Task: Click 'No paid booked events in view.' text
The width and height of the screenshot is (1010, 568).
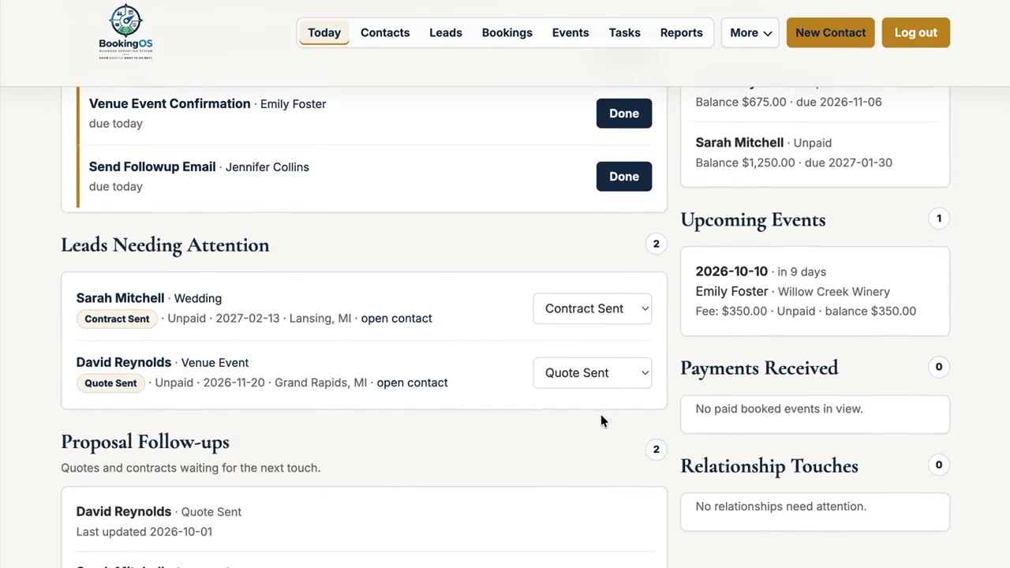Action: tap(779, 409)
